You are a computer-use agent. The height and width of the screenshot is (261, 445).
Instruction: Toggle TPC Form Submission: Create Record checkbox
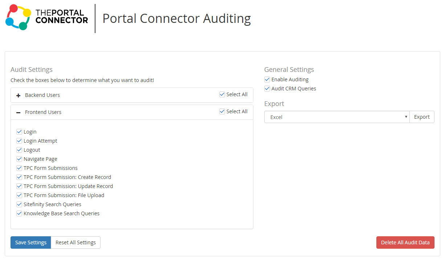(x=19, y=177)
